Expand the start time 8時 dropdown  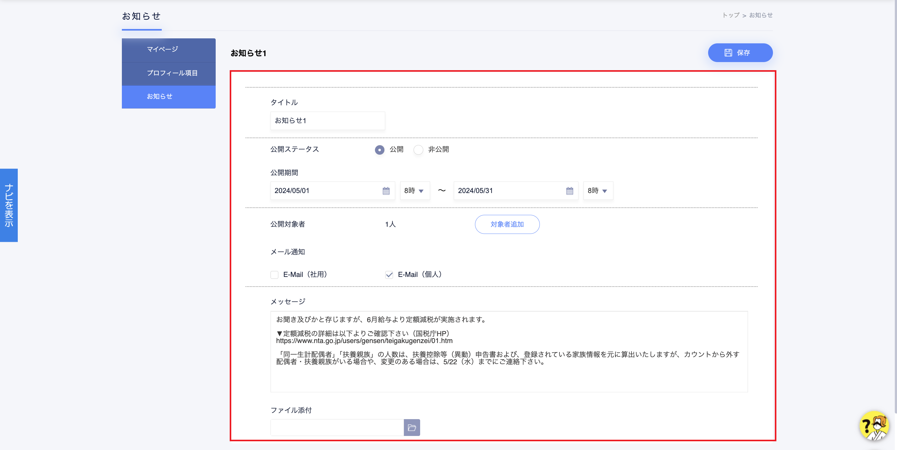click(415, 191)
